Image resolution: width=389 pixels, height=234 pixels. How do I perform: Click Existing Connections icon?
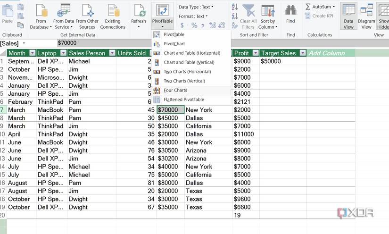click(x=113, y=10)
